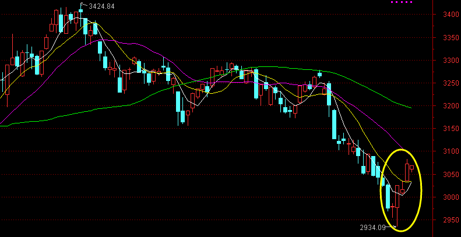Click the 2934.09 low price label
Viewport: 461px width, 237px height.
pyautogui.click(x=372, y=227)
